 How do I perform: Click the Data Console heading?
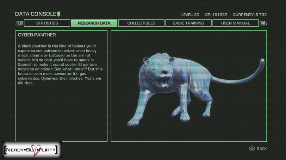click(36, 14)
